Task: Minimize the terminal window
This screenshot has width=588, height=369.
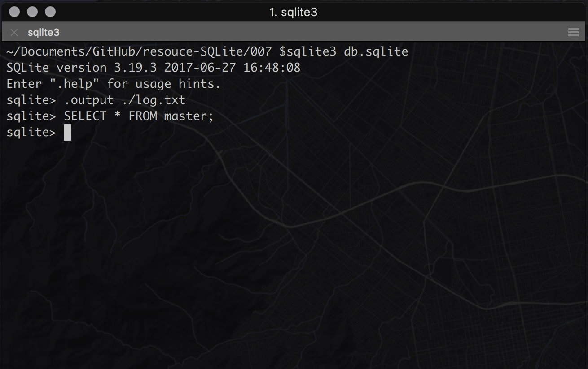Action: click(x=32, y=12)
